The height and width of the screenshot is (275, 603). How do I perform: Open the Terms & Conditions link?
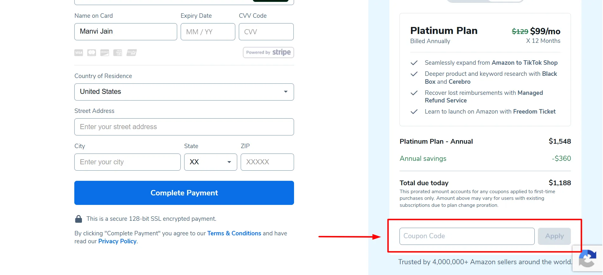pos(234,233)
